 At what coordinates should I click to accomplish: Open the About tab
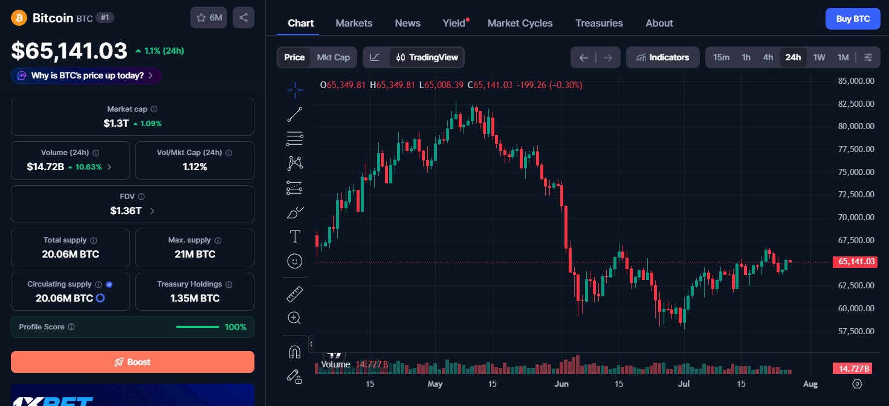point(659,23)
